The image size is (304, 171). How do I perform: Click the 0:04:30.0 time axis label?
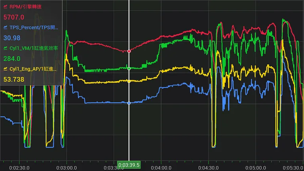click(209, 168)
